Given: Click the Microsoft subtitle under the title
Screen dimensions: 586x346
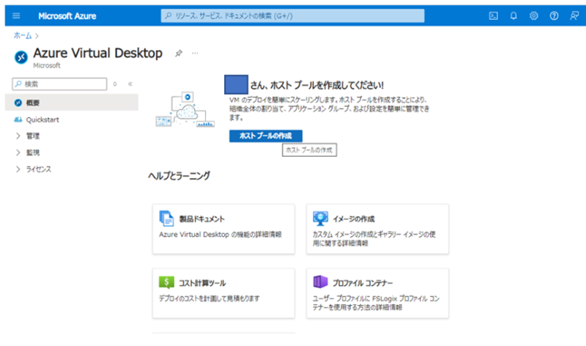Looking at the screenshot, I should [x=47, y=65].
